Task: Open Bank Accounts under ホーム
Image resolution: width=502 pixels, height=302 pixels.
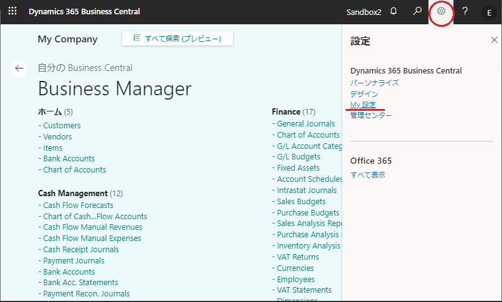Action: (69, 158)
